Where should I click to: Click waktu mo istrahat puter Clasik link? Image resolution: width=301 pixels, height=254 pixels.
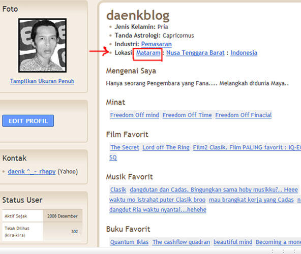click(158, 200)
